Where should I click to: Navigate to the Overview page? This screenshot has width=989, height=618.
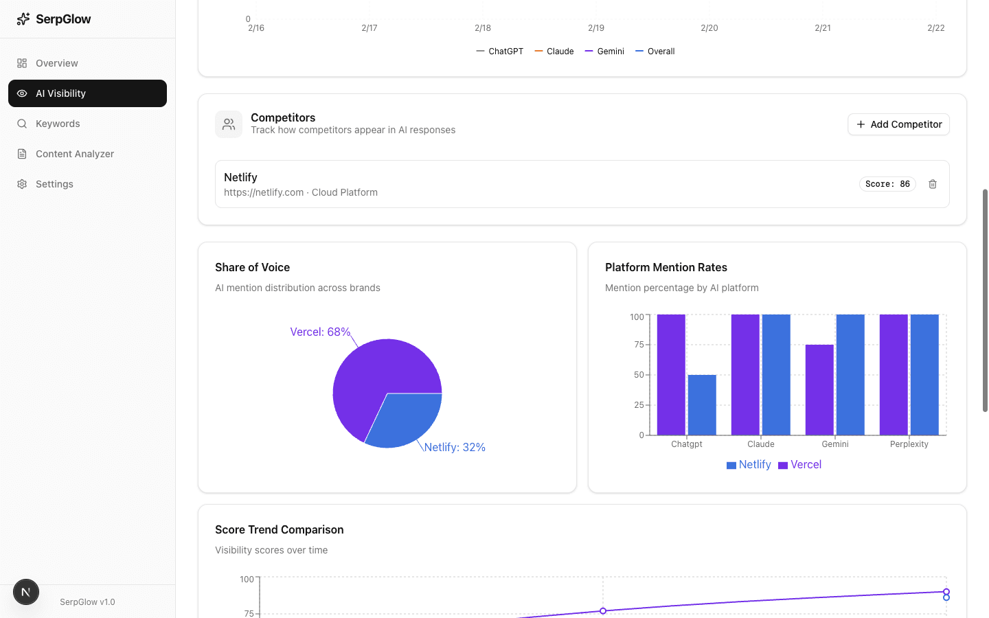[57, 62]
